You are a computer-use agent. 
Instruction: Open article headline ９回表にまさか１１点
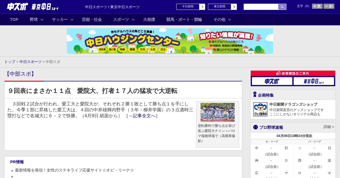tap(93, 91)
